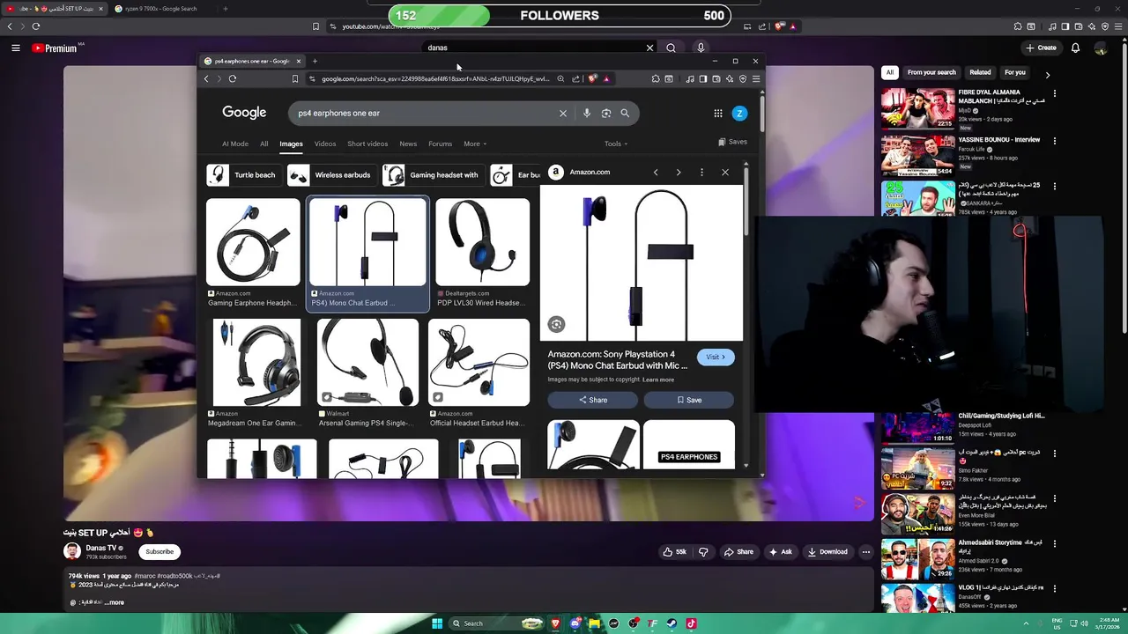Screen dimensions: 1128x634
Task: Open options for FIBRE DYAL ALMANIA video
Action: 1055,93
